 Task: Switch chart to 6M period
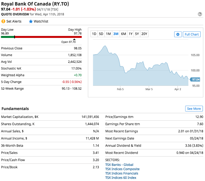pyautogui.click(x=123, y=34)
